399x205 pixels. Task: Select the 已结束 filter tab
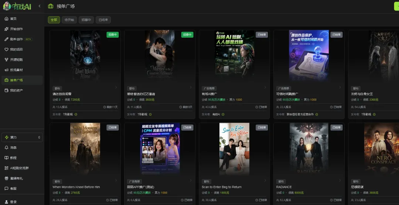[103, 20]
